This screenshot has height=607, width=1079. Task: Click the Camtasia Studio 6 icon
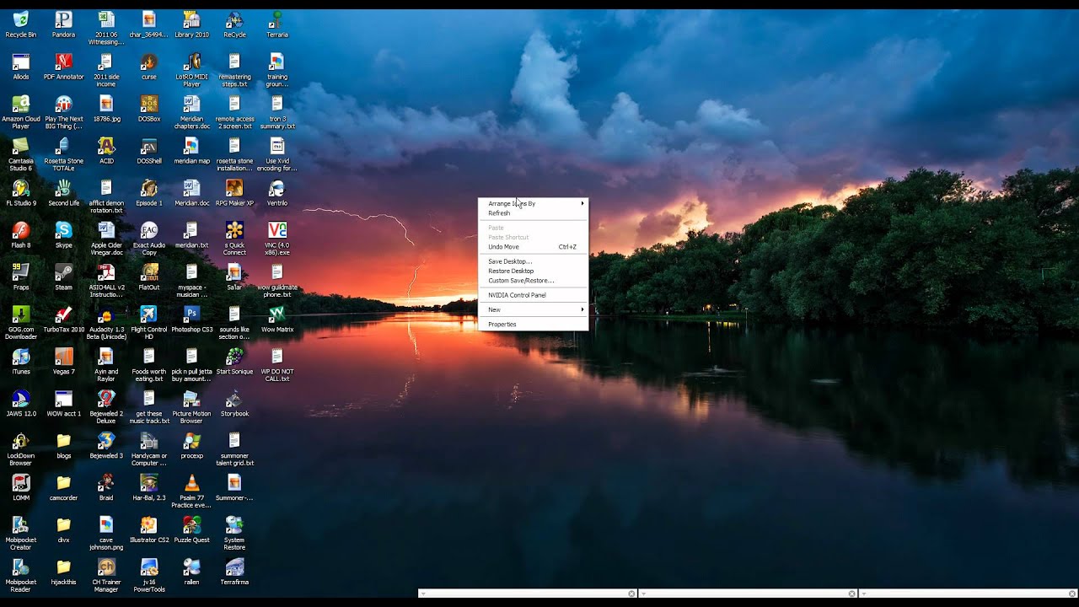pyautogui.click(x=21, y=154)
